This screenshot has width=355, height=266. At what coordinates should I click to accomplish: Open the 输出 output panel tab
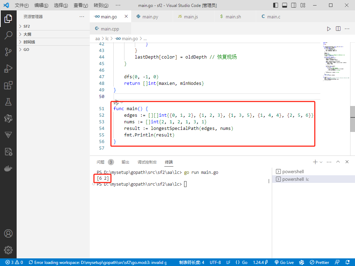pyautogui.click(x=125, y=162)
